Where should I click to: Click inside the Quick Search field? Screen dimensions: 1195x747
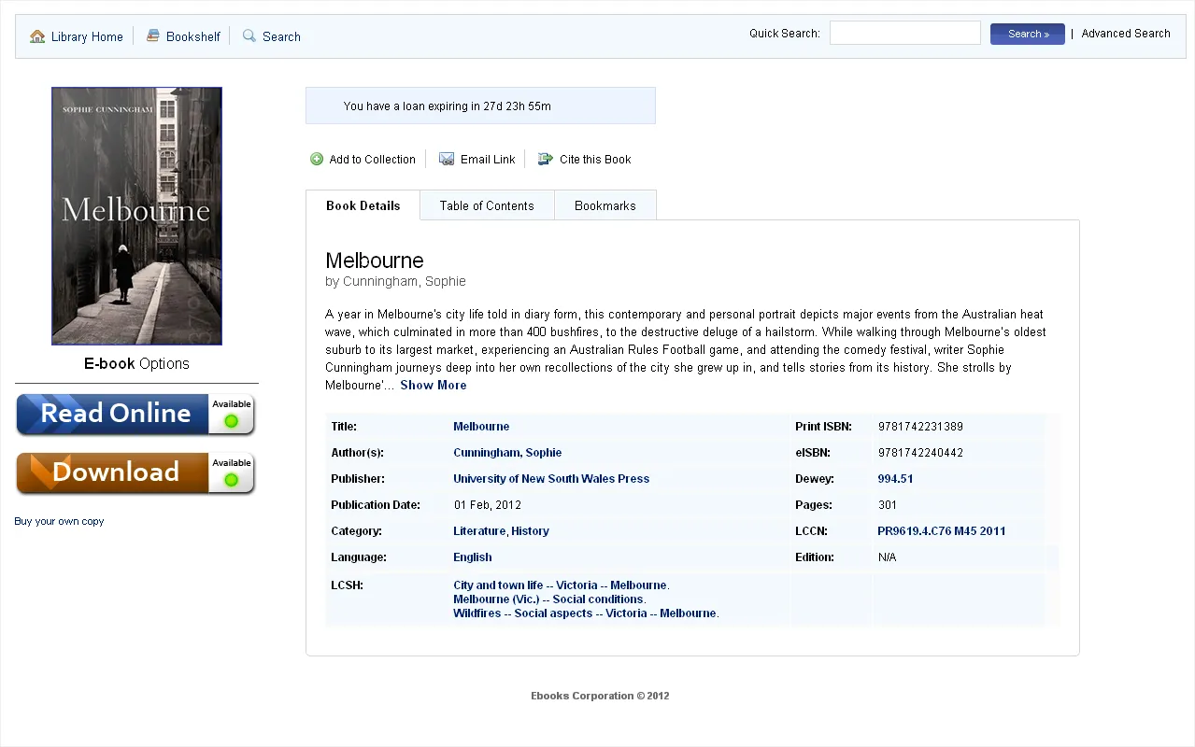(903, 32)
